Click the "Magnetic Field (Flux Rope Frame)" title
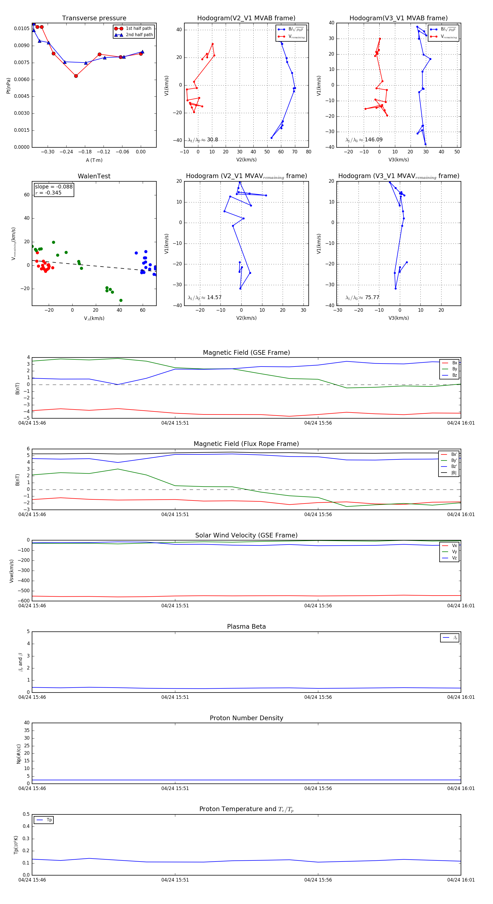 click(x=246, y=444)
